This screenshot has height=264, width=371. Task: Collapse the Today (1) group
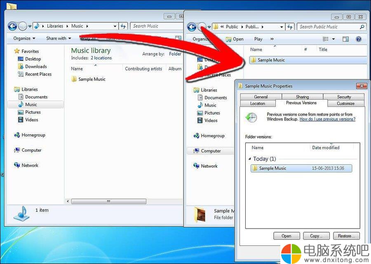click(250, 159)
